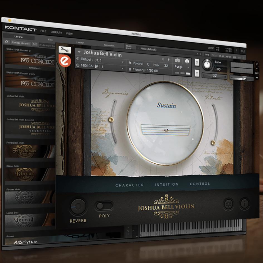Viewport: 263px width, 263px height.
Task: Open the CONTROL page
Action: (200, 184)
